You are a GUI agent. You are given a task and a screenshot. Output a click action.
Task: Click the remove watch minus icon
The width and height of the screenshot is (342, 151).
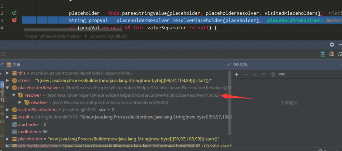(x=246, y=74)
